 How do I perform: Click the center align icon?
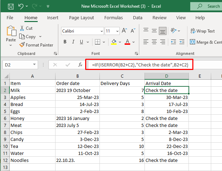pos(155,42)
